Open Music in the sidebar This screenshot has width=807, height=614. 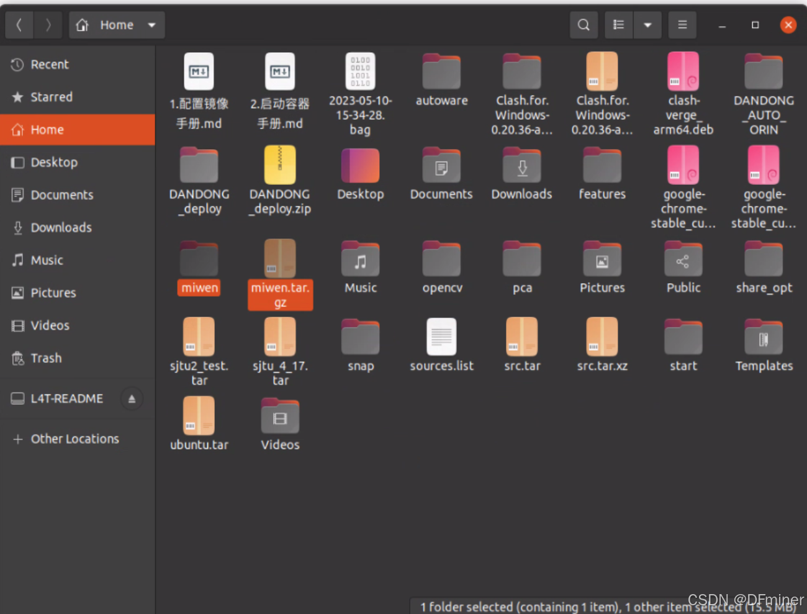[x=78, y=260]
